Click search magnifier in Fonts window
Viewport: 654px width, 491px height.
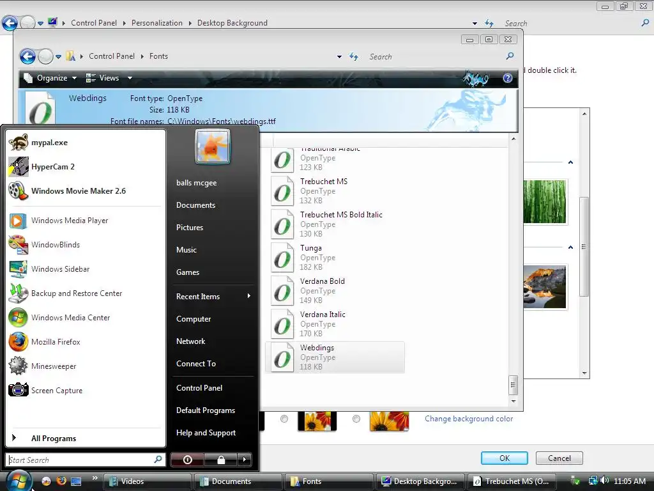click(510, 56)
